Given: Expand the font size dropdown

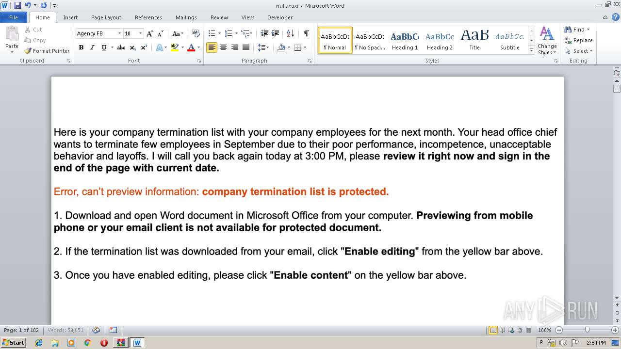Looking at the screenshot, I should point(141,33).
